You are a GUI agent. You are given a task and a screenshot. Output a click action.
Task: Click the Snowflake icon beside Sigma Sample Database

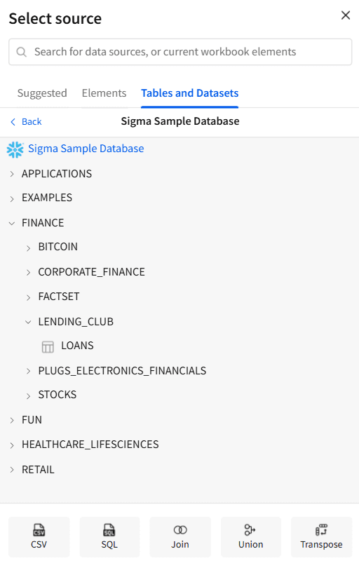15,149
